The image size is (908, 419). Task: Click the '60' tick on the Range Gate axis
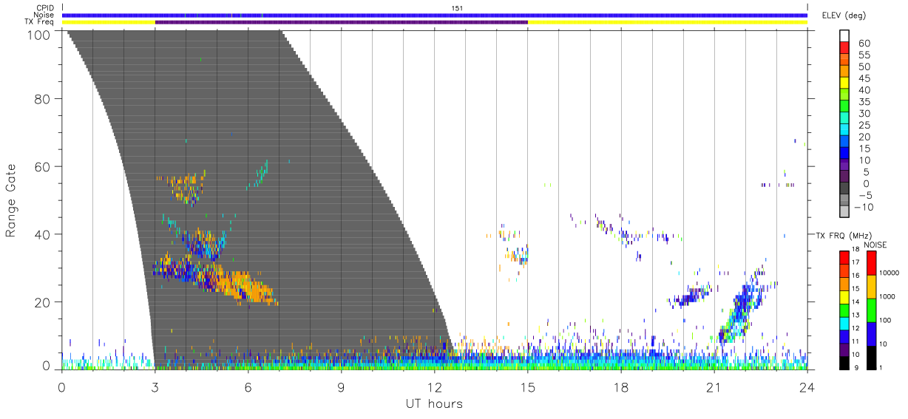pyautogui.click(x=42, y=167)
